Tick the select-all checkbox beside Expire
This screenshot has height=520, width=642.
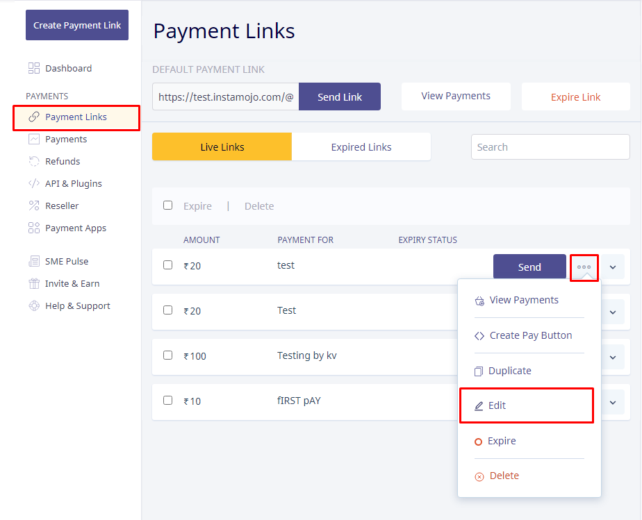point(167,206)
